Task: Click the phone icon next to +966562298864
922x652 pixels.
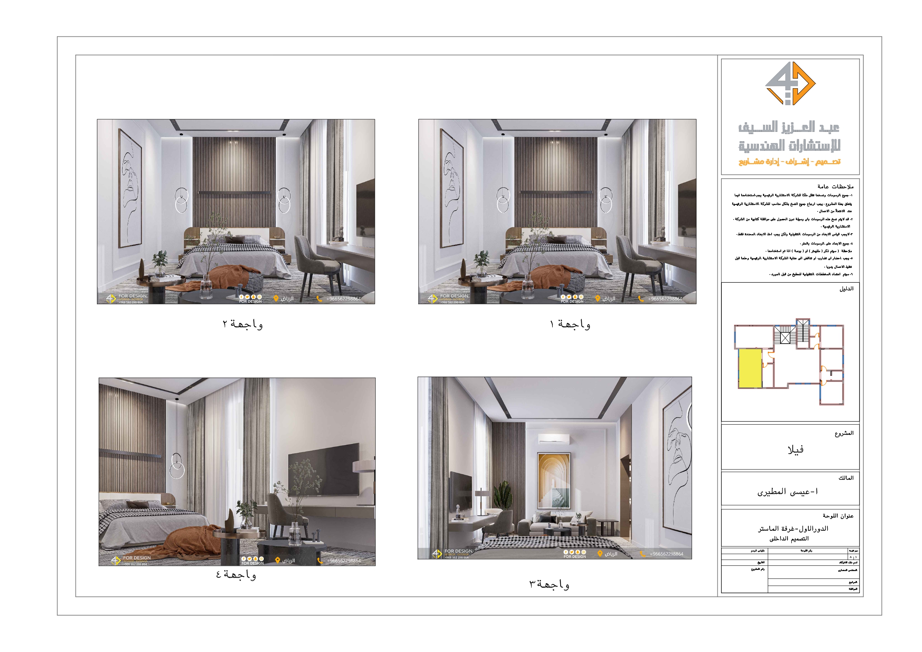Action: (641, 299)
